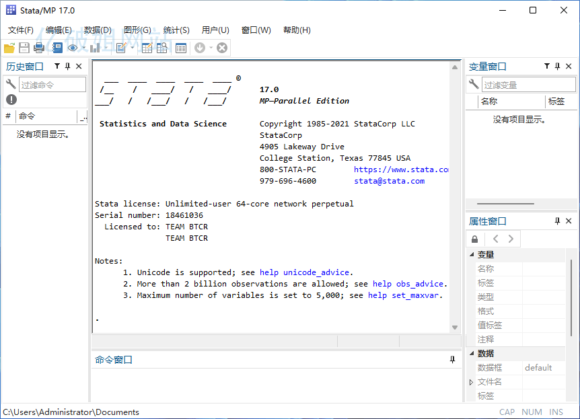Image resolution: width=580 pixels, height=419 pixels.
Task: Click the Break (X) toolbar icon
Action: [221, 47]
